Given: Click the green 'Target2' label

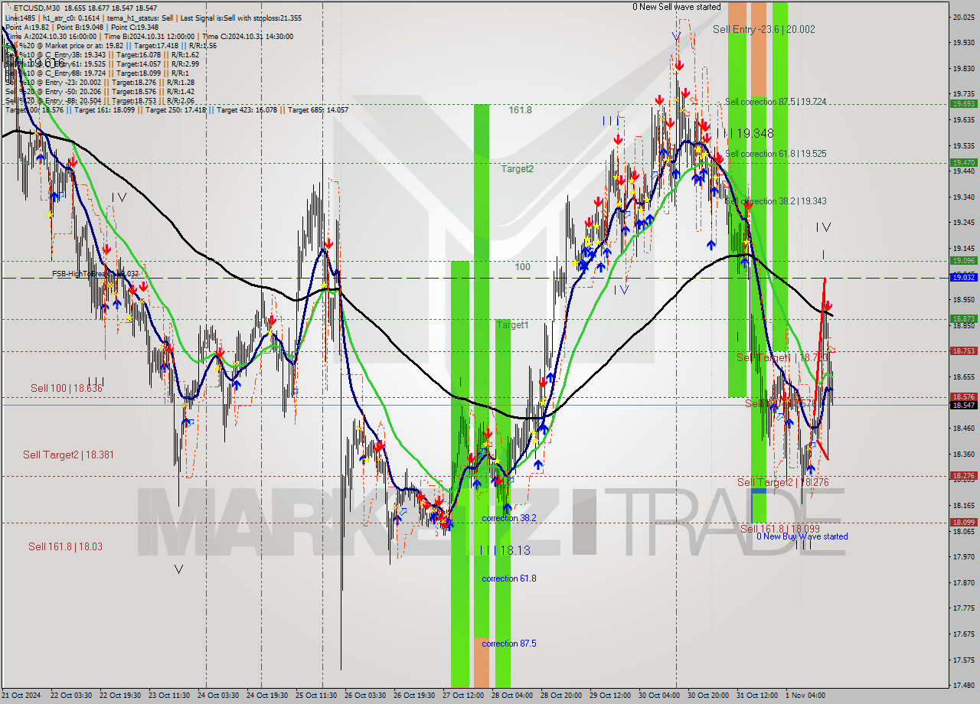Looking at the screenshot, I should (x=518, y=168).
